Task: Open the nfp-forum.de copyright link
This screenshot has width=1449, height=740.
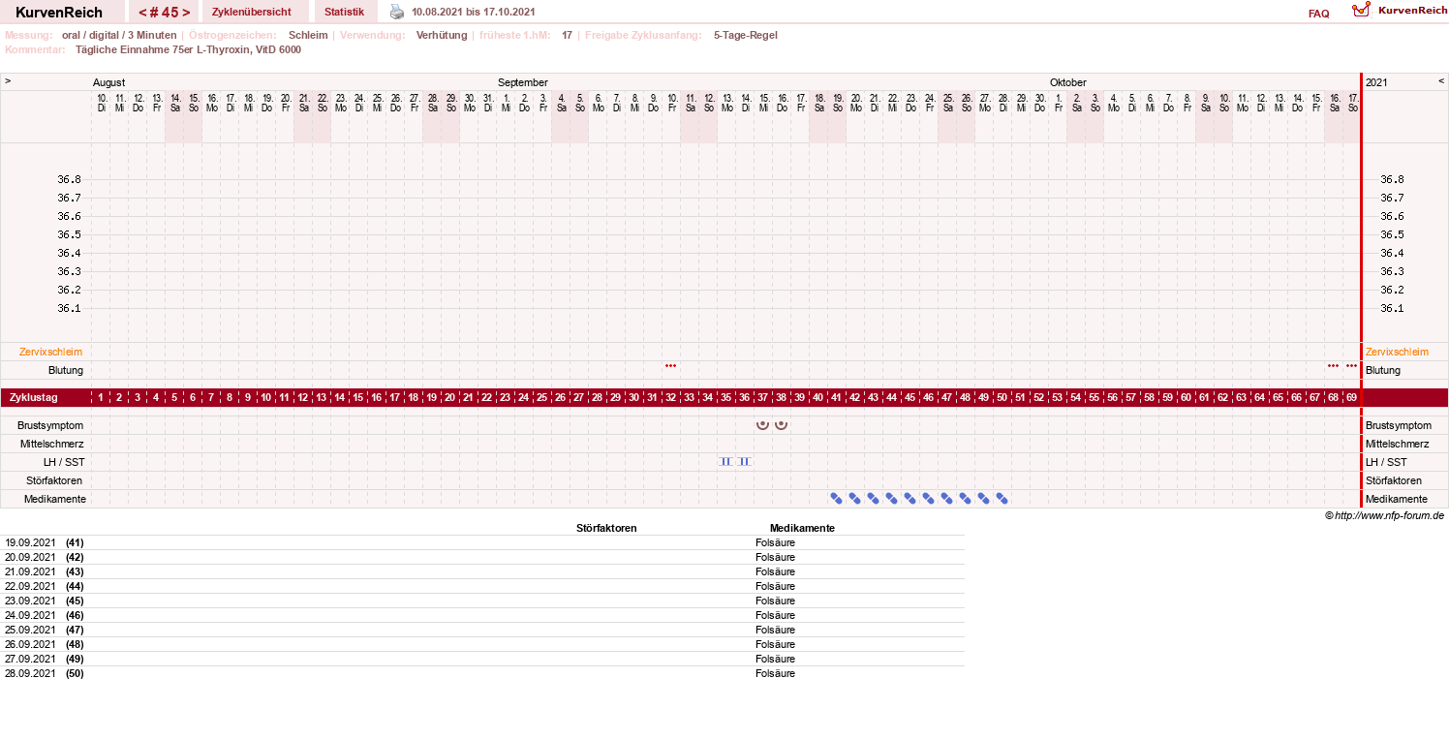Action: [x=1385, y=515]
